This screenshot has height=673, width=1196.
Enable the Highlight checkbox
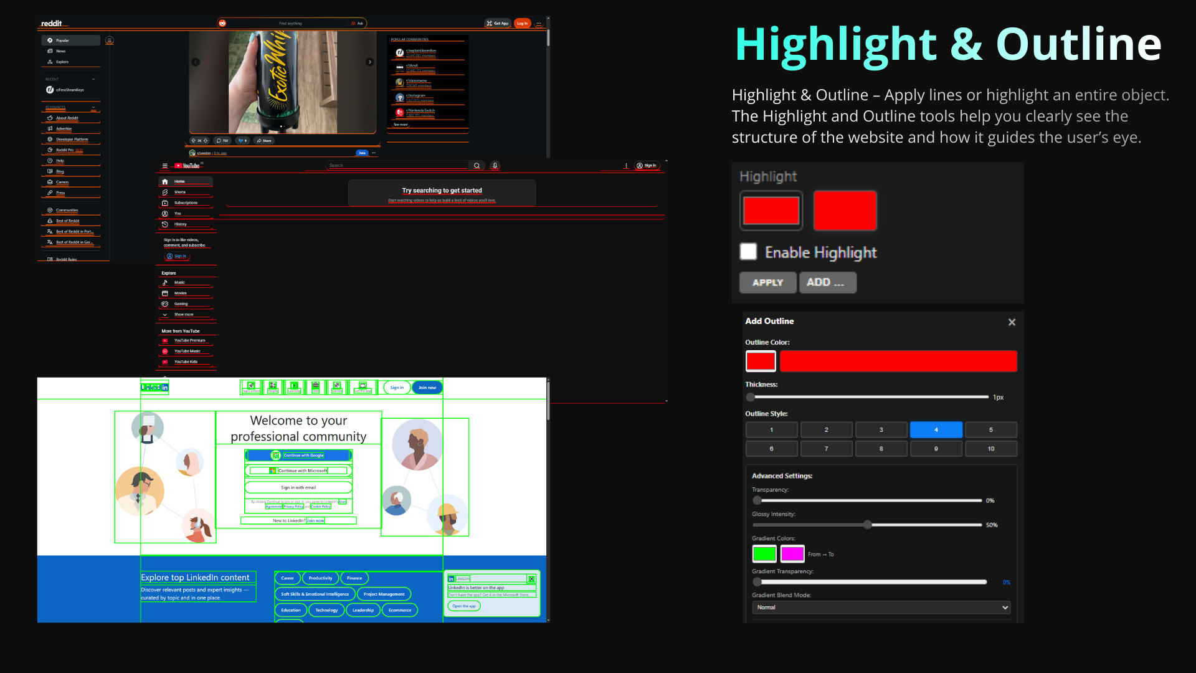click(749, 252)
